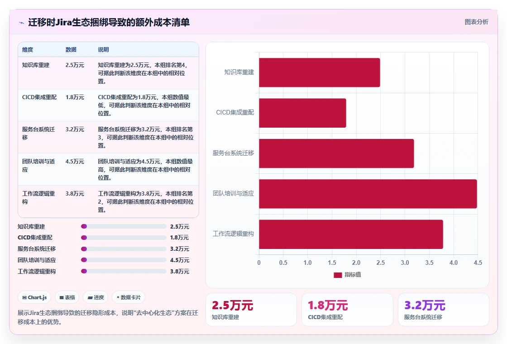Viewport: 507px width, 344px height.
Task: Click the page title about Jira生态捆绑
Action: pyautogui.click(x=109, y=22)
